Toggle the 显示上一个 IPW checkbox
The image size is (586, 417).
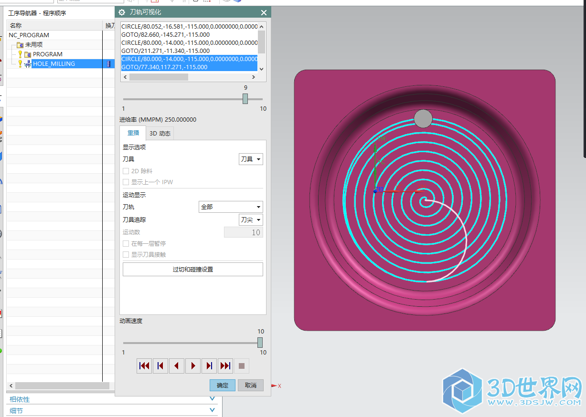pos(126,182)
